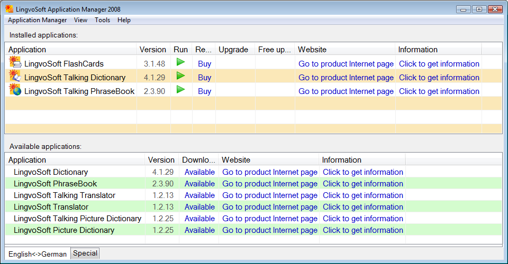Open Talking Picture Dictionary Internet page
The height and width of the screenshot is (264, 508).
(x=269, y=219)
